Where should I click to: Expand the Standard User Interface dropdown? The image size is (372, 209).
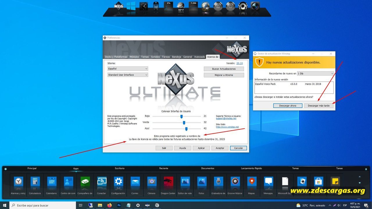128,75
